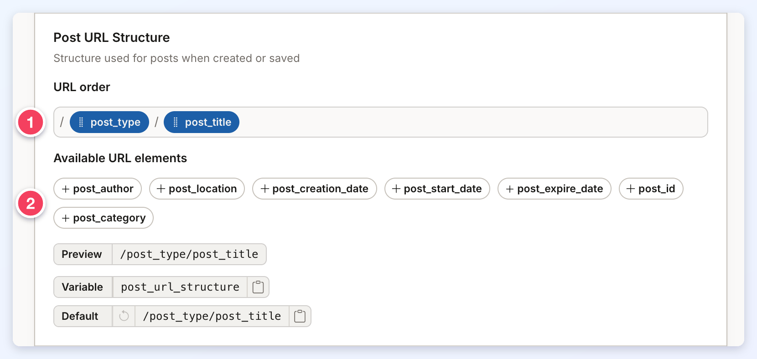Click the 'Structure used for posts' description
This screenshot has height=359, width=757.
(176, 58)
